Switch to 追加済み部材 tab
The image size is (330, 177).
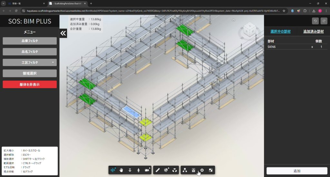tap(314, 32)
